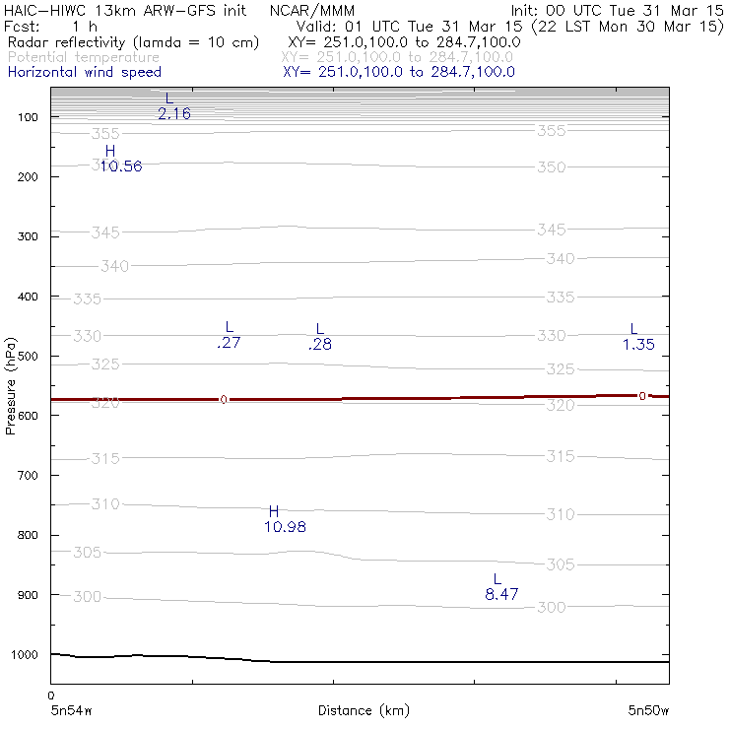Click the black XY coordinates line for radar reflectivity
The height and width of the screenshot is (729, 729).
point(404,42)
